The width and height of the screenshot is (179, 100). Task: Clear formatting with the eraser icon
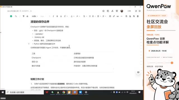pos(27,16)
